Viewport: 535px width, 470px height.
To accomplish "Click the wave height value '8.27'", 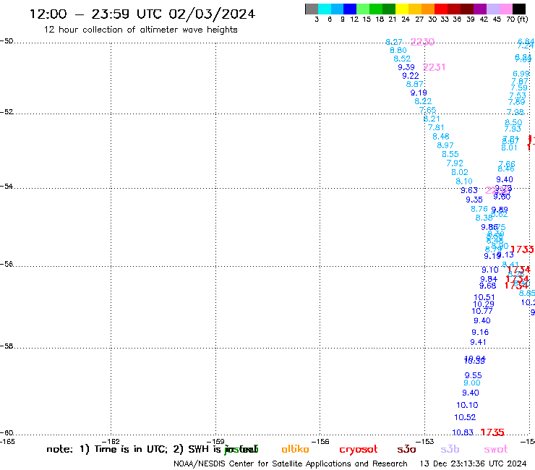I will (394, 42).
